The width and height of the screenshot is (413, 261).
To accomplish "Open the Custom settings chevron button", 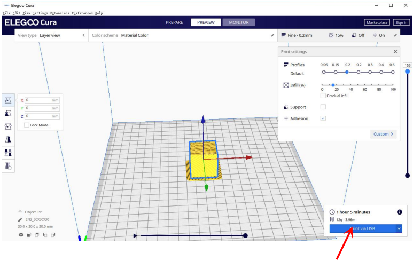I will click(x=383, y=134).
